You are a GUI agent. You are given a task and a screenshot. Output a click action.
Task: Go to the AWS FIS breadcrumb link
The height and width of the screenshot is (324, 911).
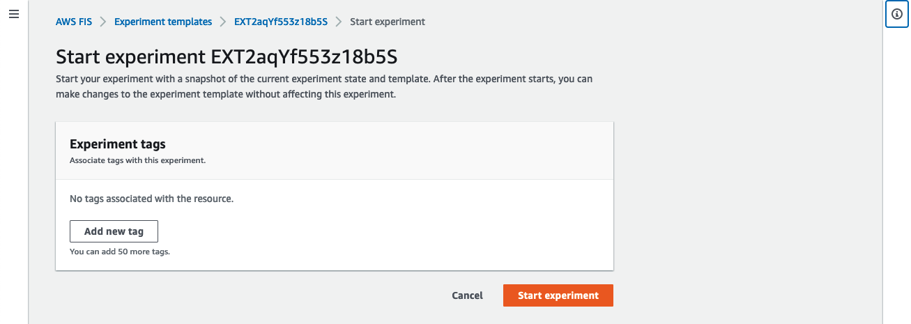(74, 22)
